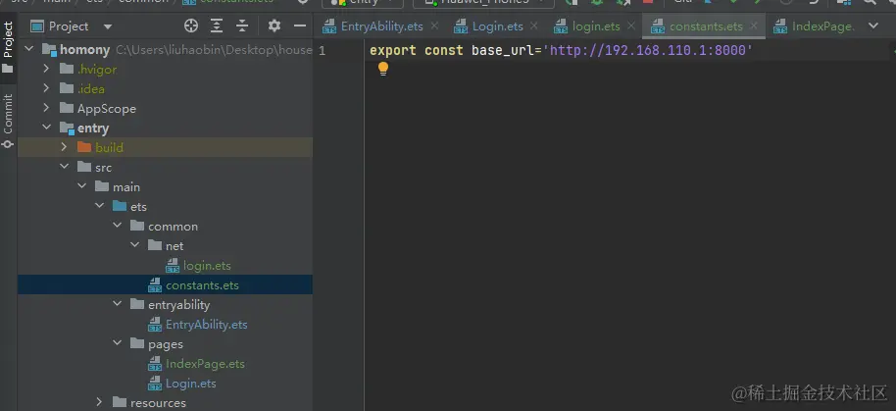Open Project panel settings gear
The height and width of the screenshot is (411, 896).
coord(274,26)
